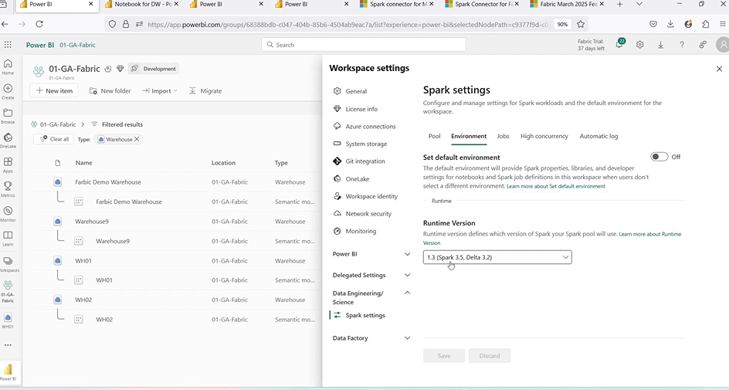Click the Save button
The height and width of the screenshot is (390, 729).
444,355
